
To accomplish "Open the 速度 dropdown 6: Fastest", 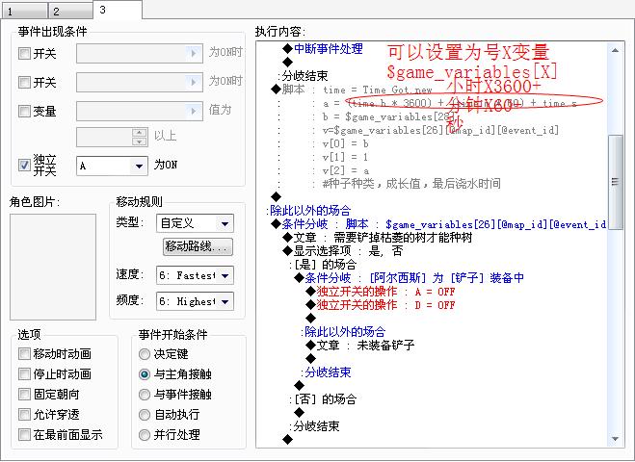I will click(195, 275).
